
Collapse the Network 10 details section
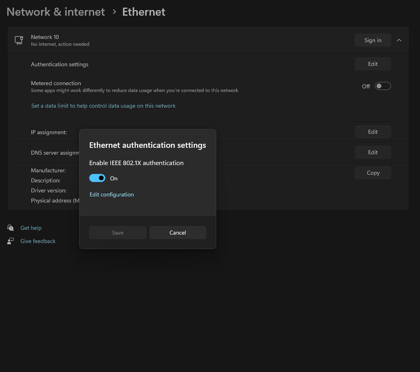point(399,40)
